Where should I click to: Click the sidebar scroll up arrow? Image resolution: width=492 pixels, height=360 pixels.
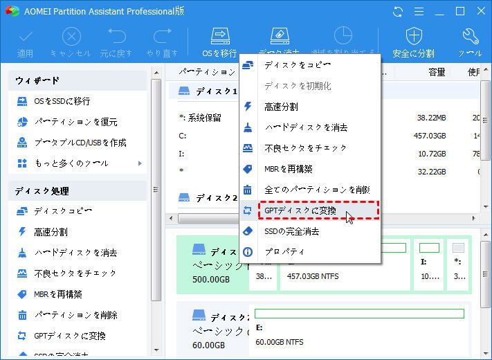156,73
